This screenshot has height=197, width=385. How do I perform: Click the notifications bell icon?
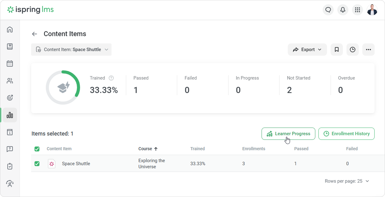(x=343, y=10)
